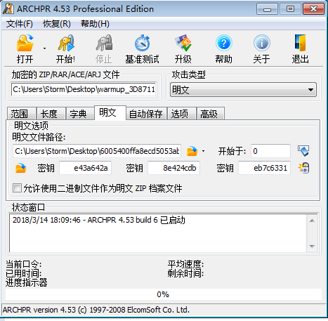The width and height of the screenshot is (328, 321).
Task: Click status log scrollbar down arrow
Action: coord(312,247)
